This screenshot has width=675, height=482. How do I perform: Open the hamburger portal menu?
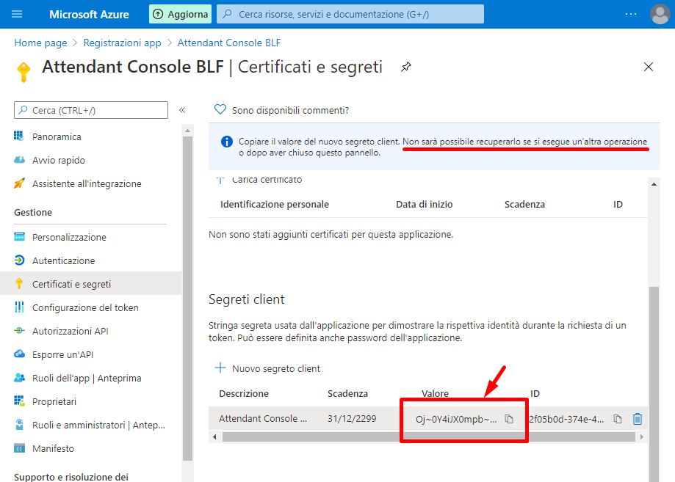click(x=17, y=14)
